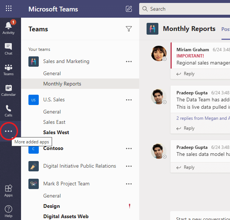Click the Miriam Graham sender name
The width and height of the screenshot is (230, 220).
pos(193,50)
